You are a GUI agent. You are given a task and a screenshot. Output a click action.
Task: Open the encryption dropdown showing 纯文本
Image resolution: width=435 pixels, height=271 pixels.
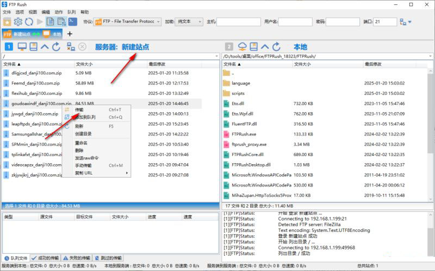(x=189, y=22)
